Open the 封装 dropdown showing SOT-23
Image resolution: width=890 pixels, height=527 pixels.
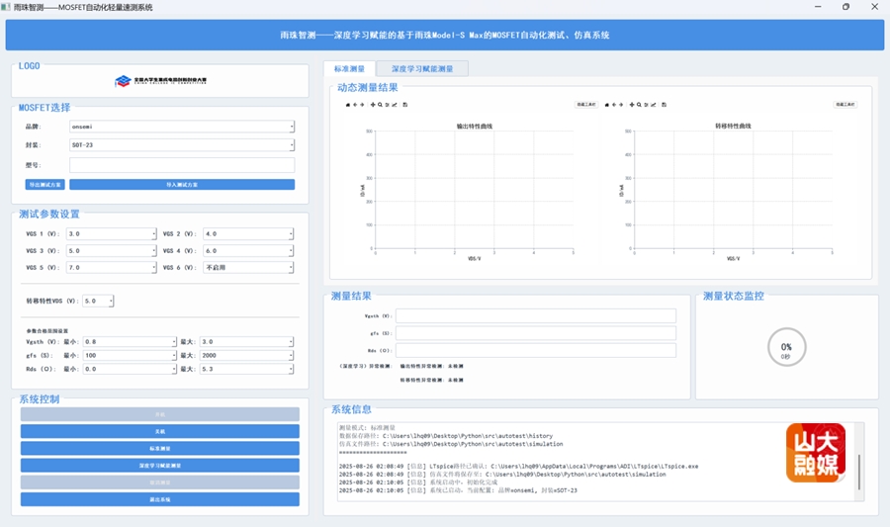click(x=182, y=145)
